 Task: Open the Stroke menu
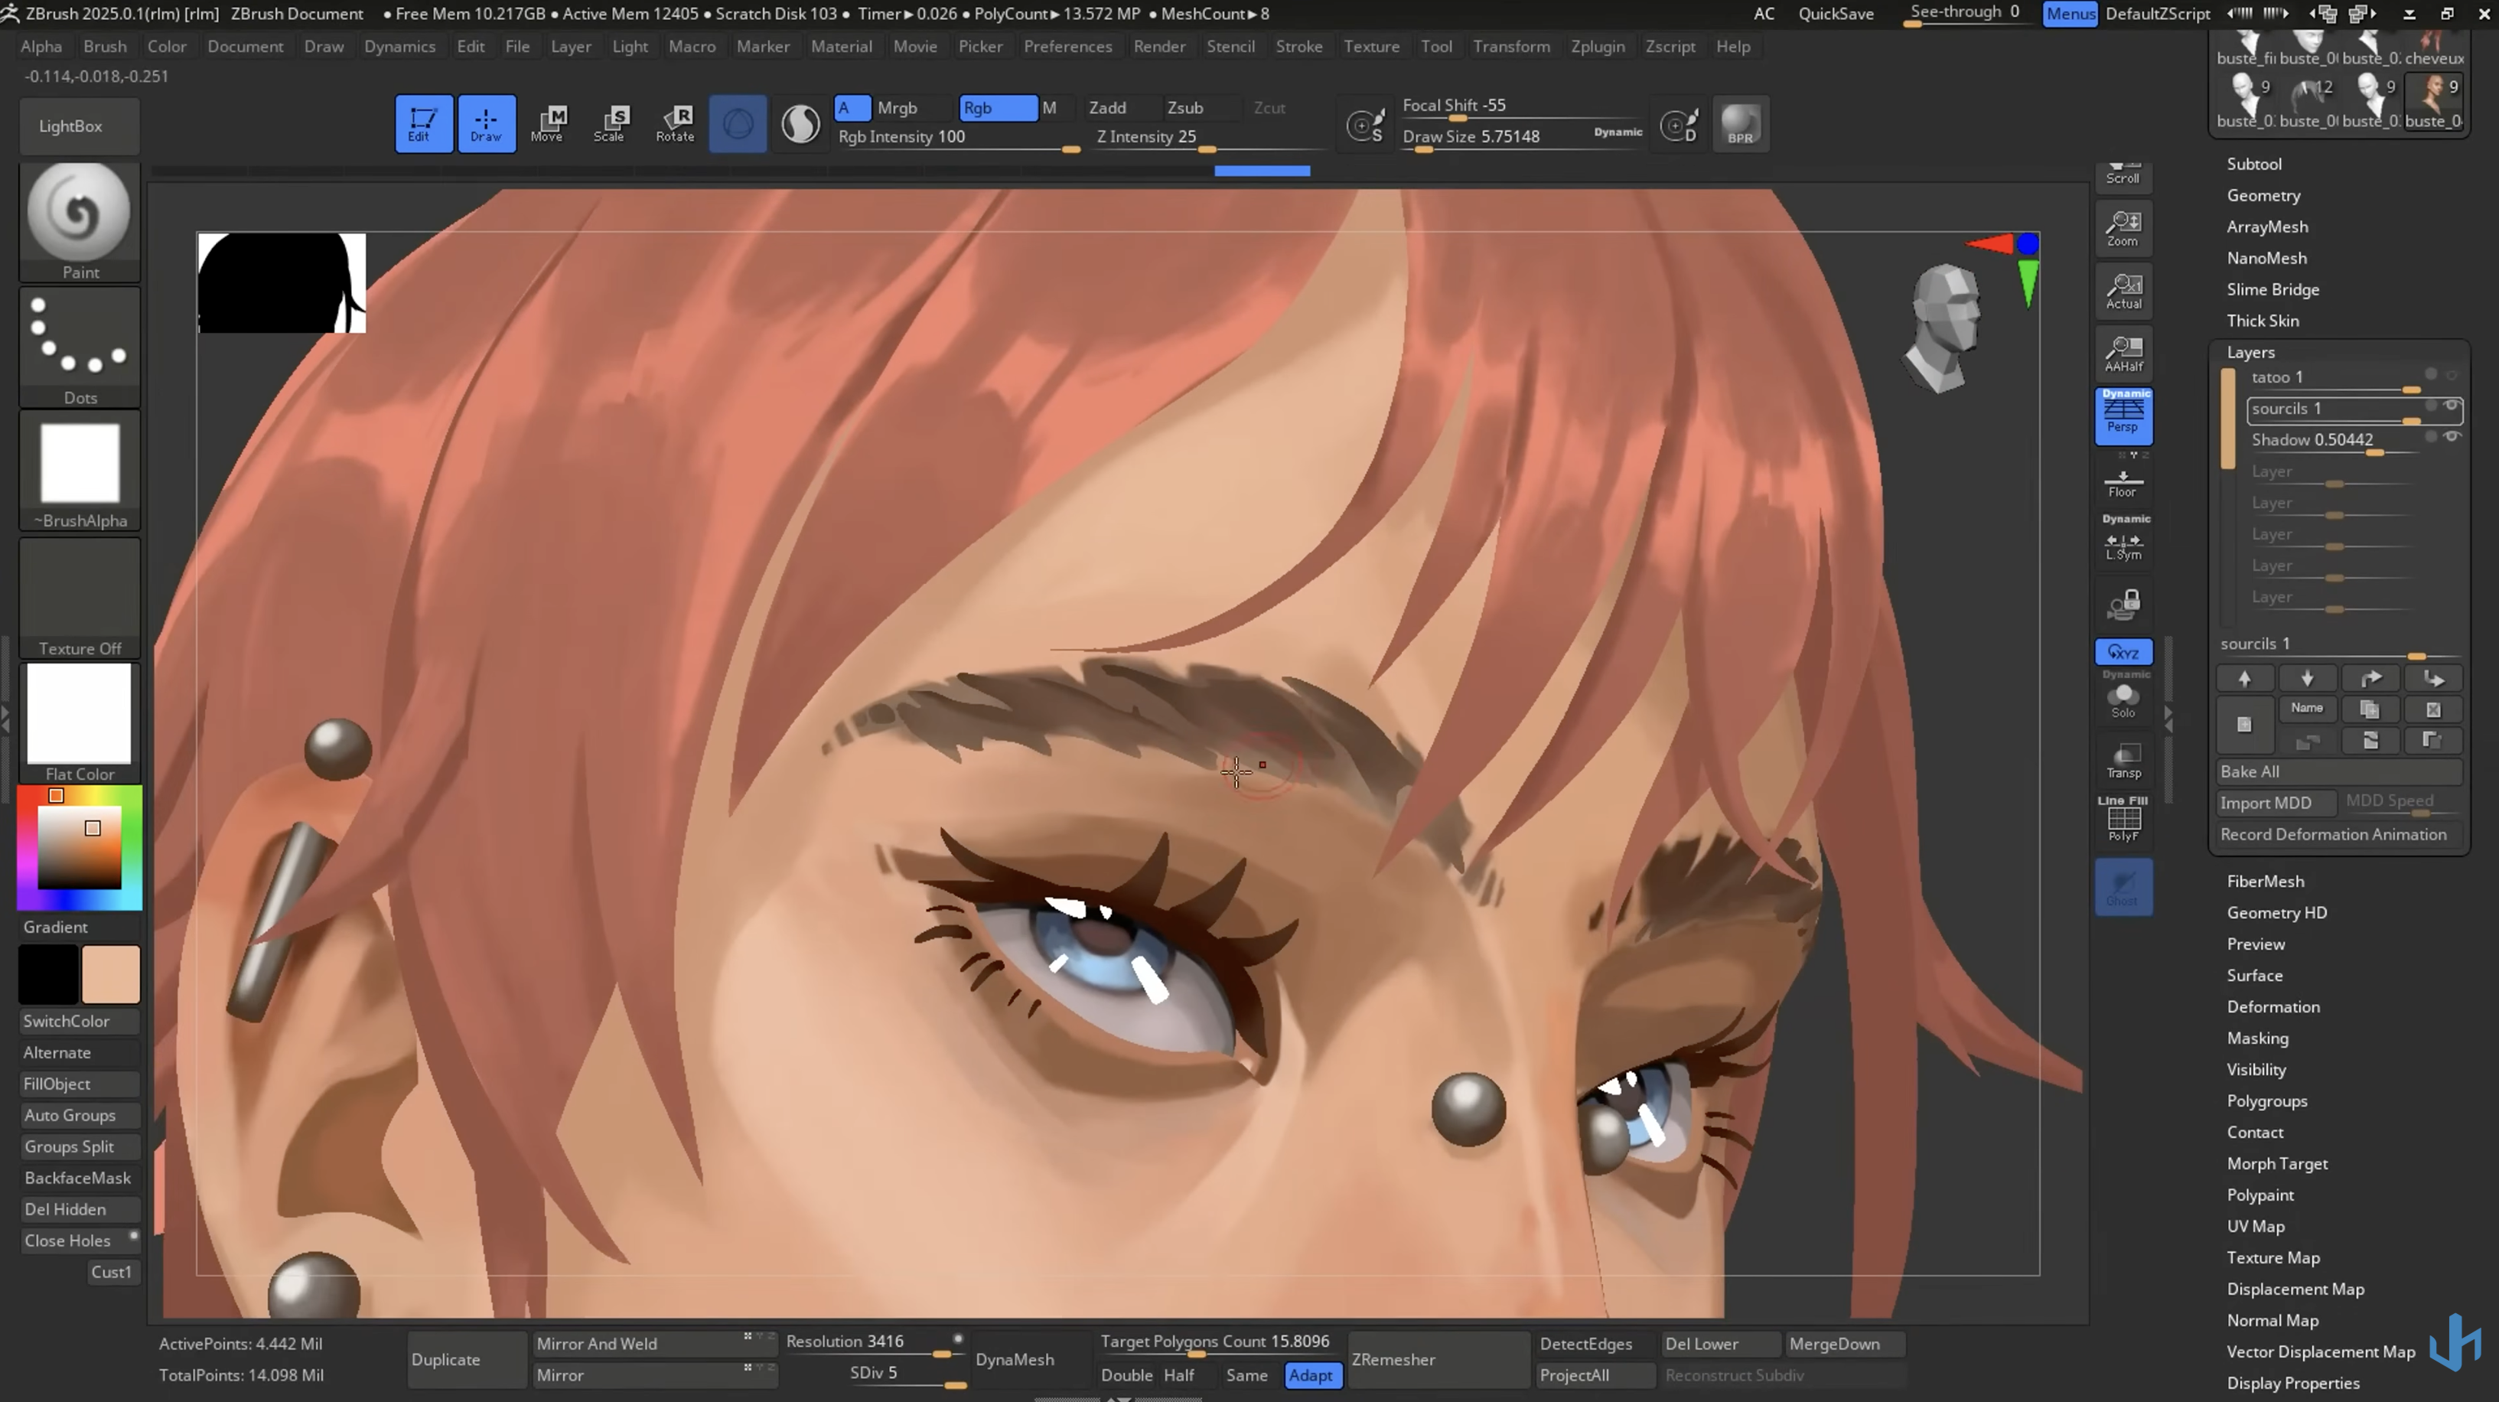tap(1298, 47)
